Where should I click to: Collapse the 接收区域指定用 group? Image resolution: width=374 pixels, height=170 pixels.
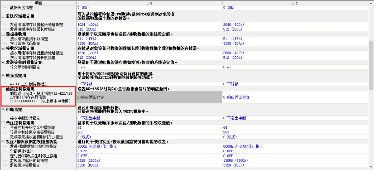tap(3, 48)
